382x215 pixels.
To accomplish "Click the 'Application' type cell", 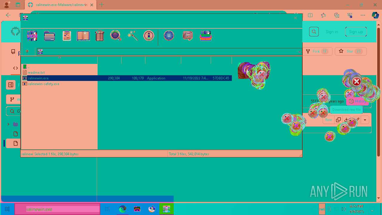I will pos(156,78).
